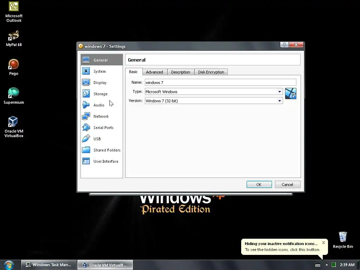Screen dimensions: 360x270
Task: Open the Start menu orb
Action: tap(9, 265)
